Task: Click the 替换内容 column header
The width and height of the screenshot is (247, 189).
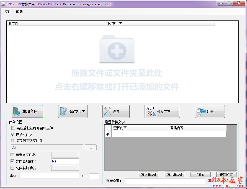Action: click(x=197, y=128)
